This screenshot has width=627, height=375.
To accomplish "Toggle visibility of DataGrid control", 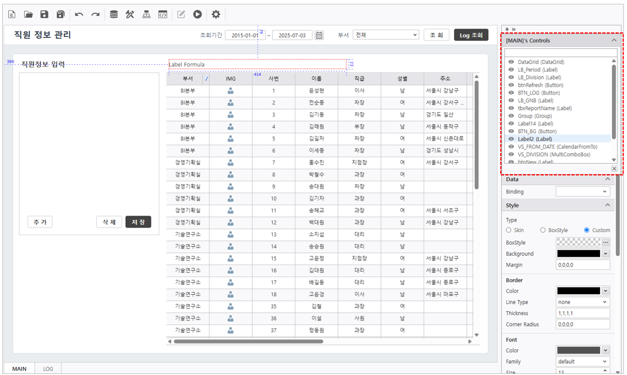I will [511, 62].
